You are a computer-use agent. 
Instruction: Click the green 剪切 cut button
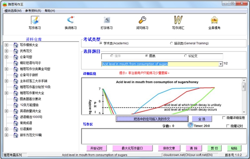click(214, 149)
